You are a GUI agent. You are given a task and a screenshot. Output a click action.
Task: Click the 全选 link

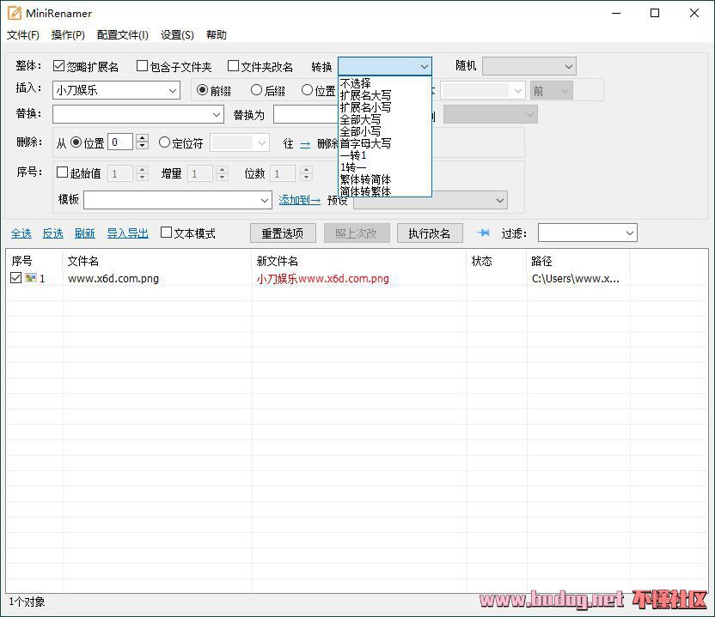tap(21, 233)
